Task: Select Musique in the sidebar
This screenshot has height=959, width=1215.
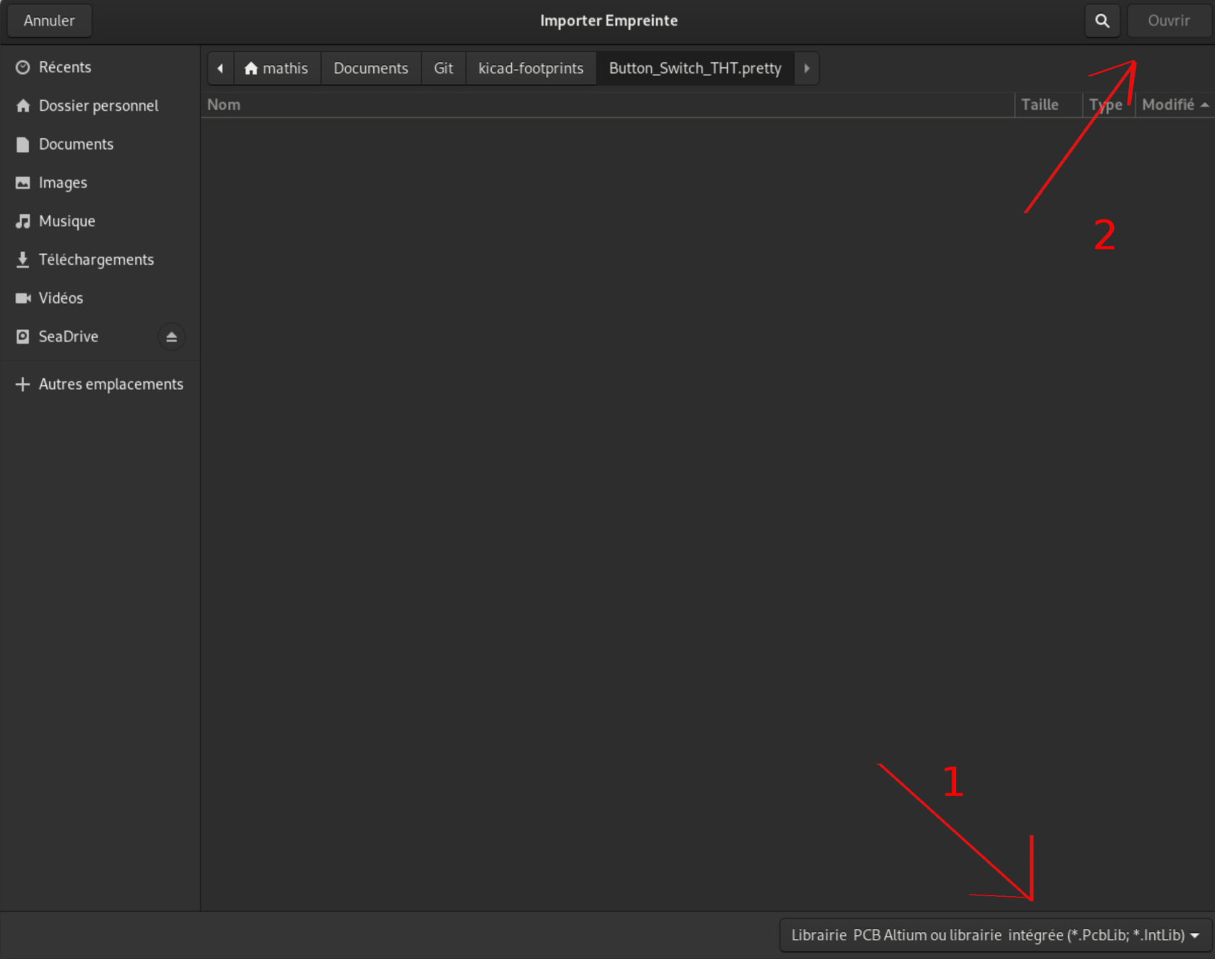Action: pos(101,221)
